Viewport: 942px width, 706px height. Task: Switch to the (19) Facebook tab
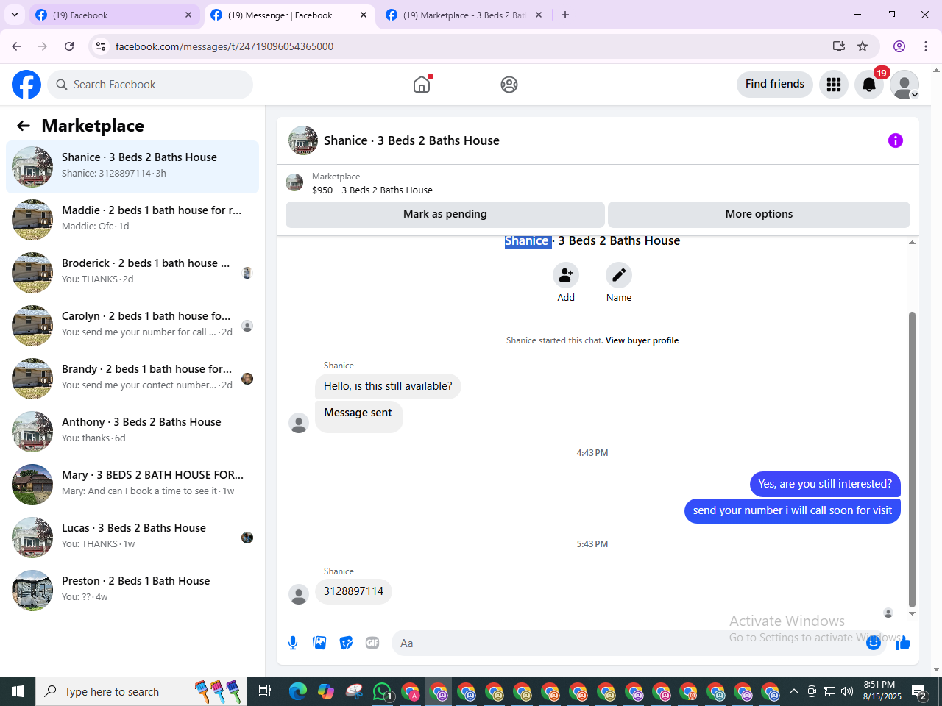114,15
